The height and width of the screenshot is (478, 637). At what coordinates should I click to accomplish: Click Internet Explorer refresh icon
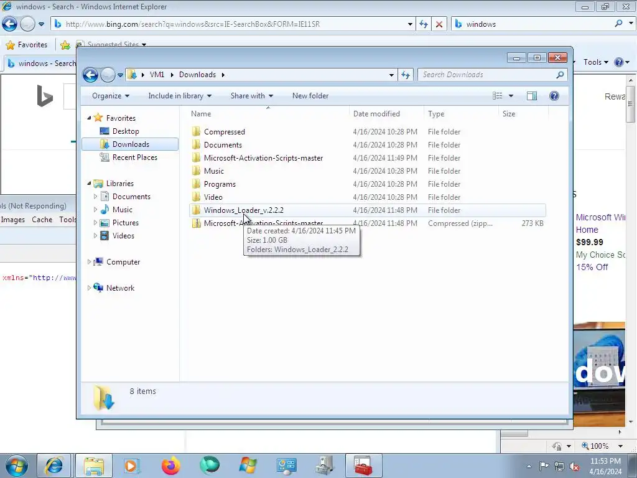(x=424, y=24)
